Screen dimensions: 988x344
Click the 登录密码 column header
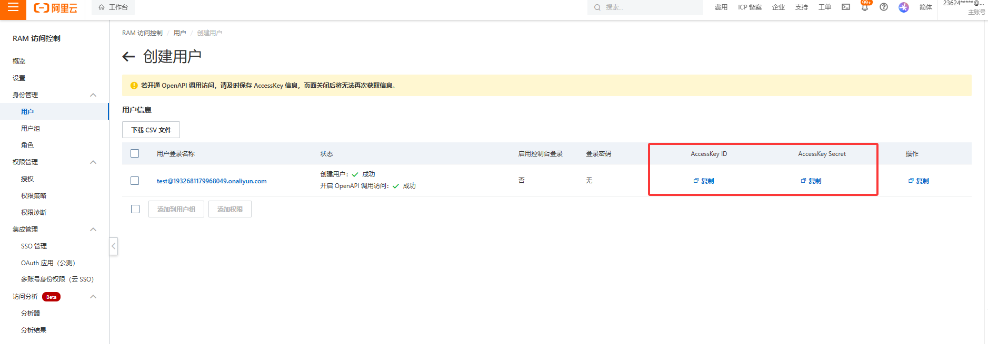598,154
